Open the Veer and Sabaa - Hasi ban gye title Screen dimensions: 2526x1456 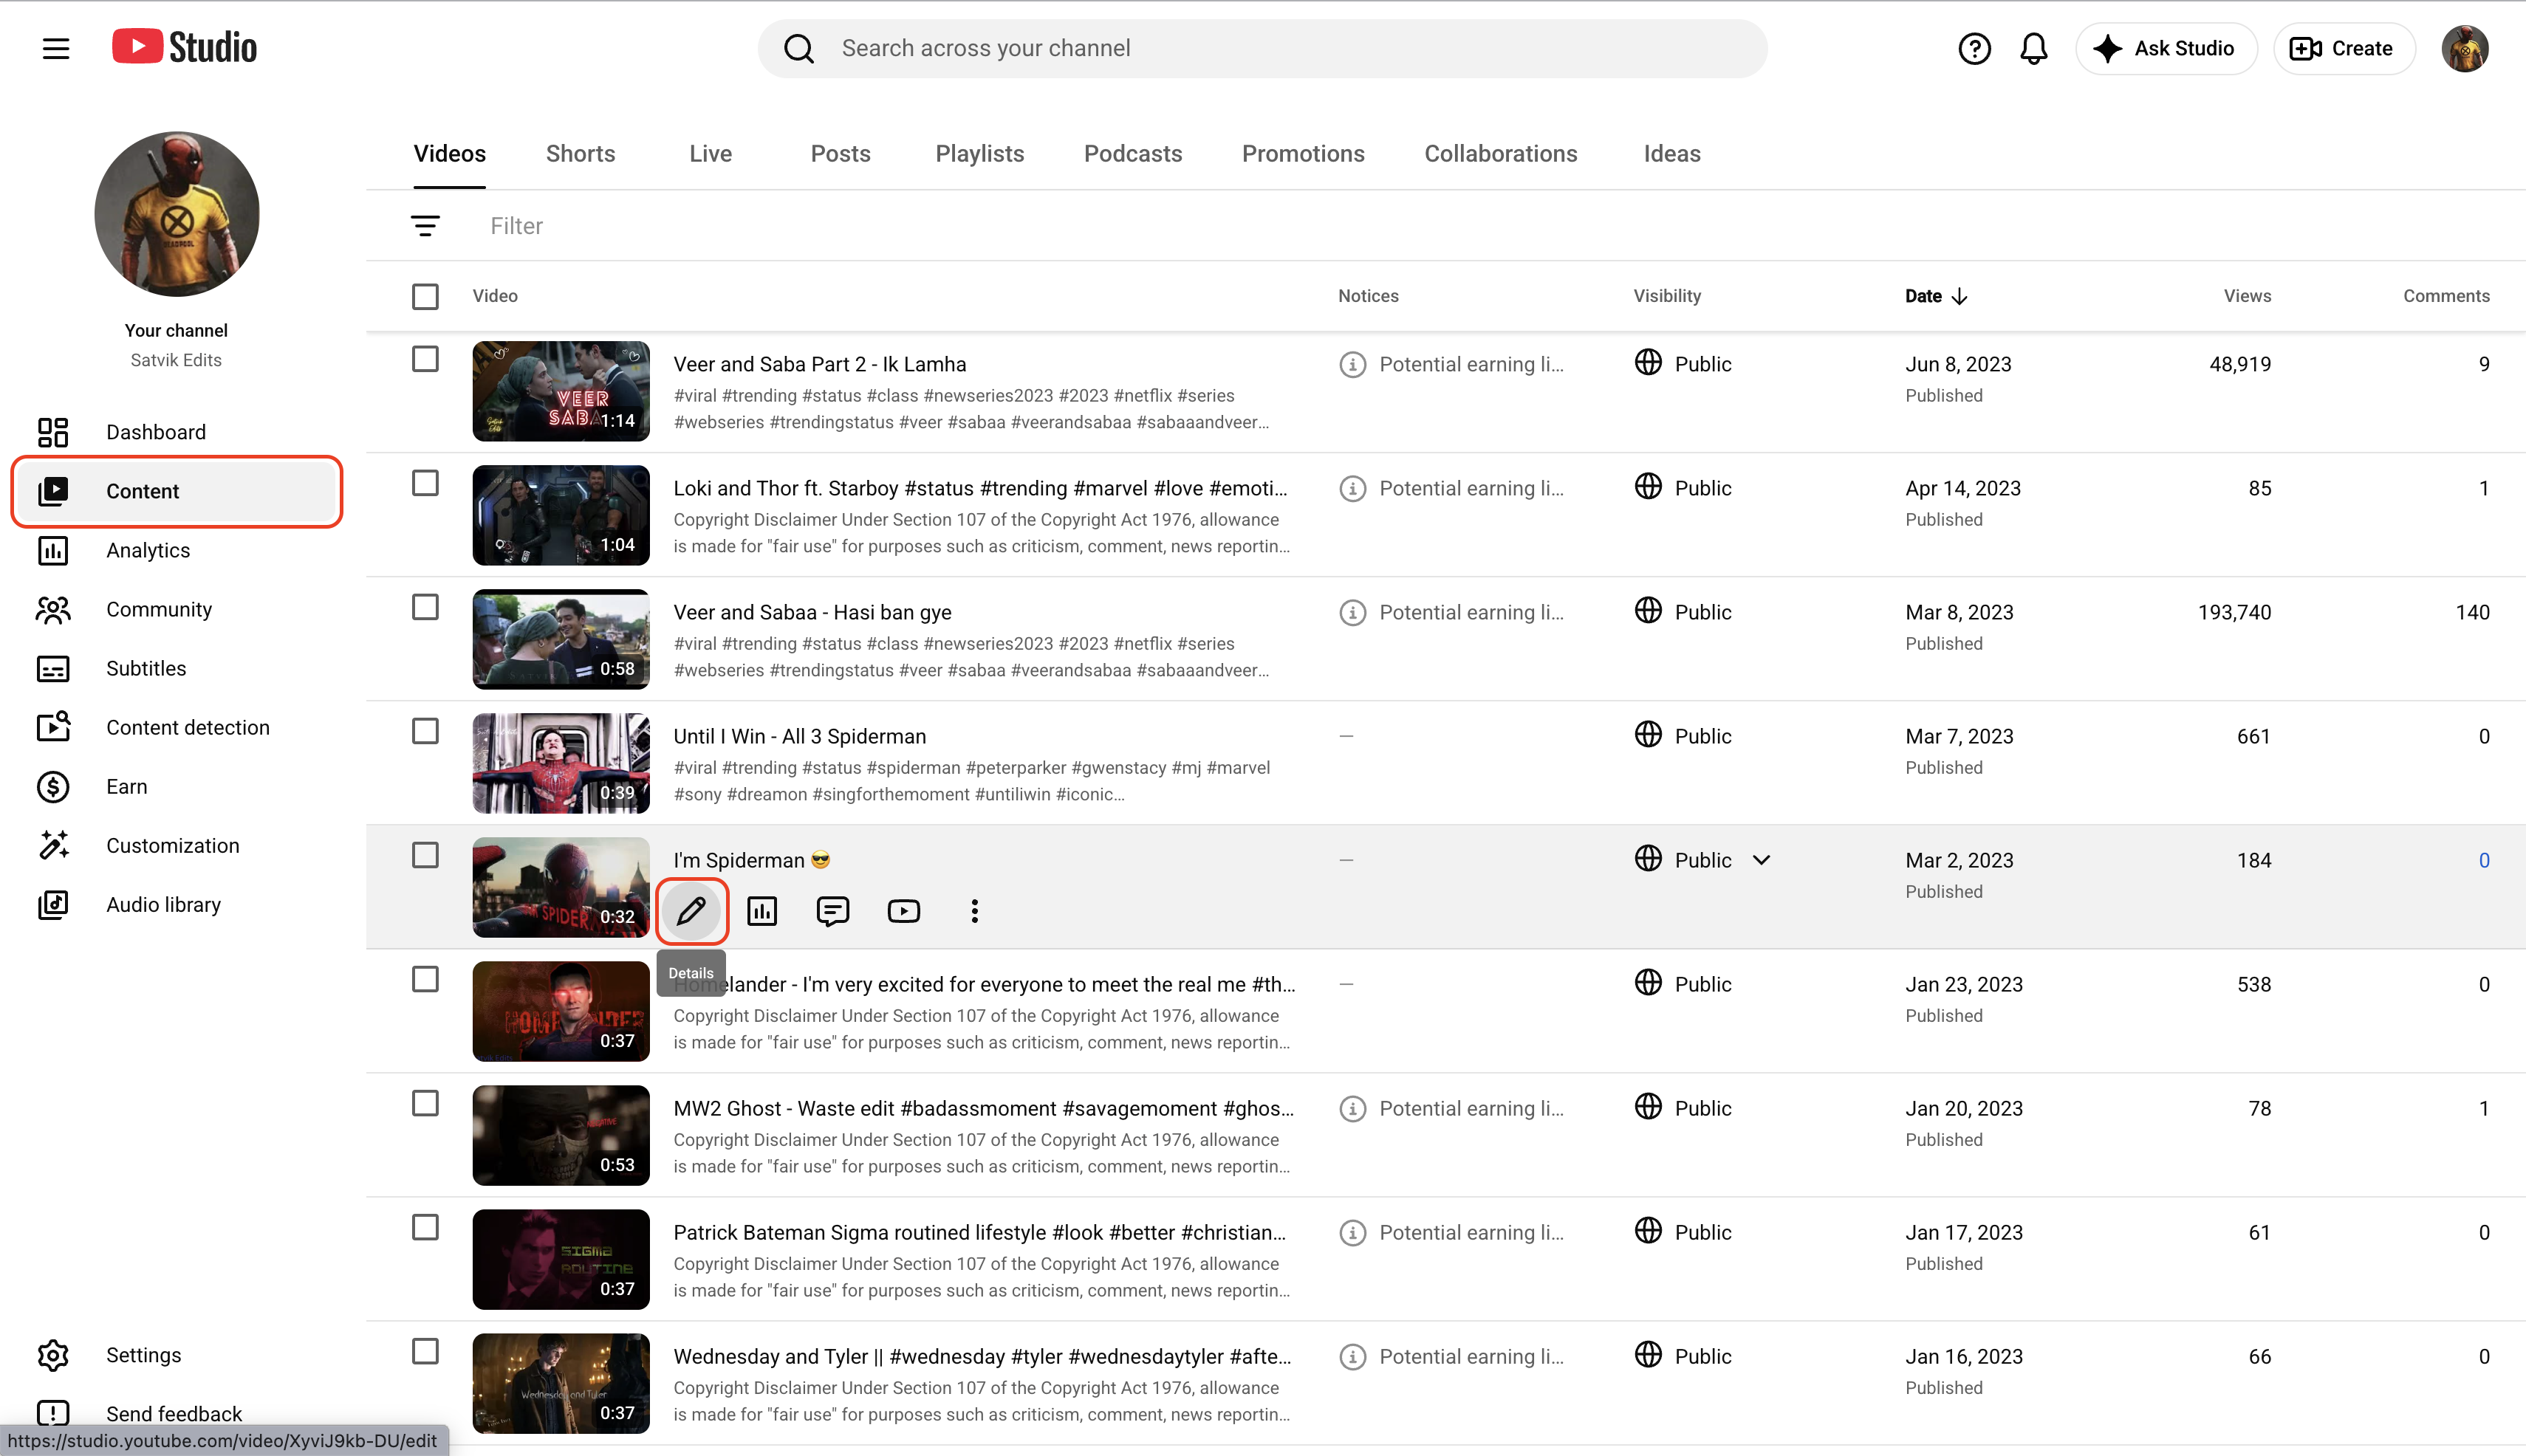[812, 612]
